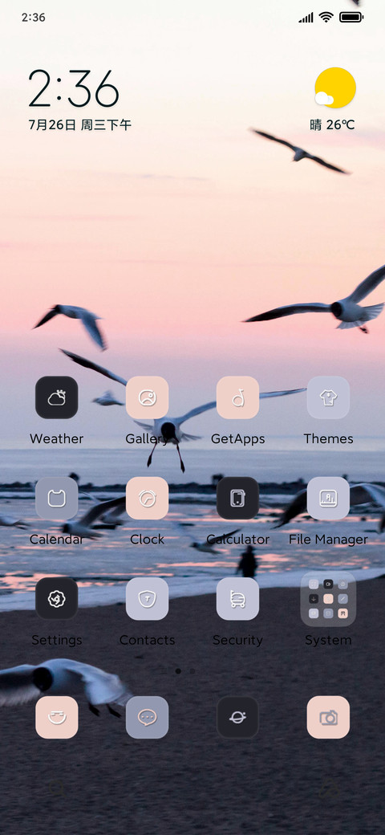Screen dimensions: 385x835
Task: Open the Calculator app
Action: pos(237,498)
